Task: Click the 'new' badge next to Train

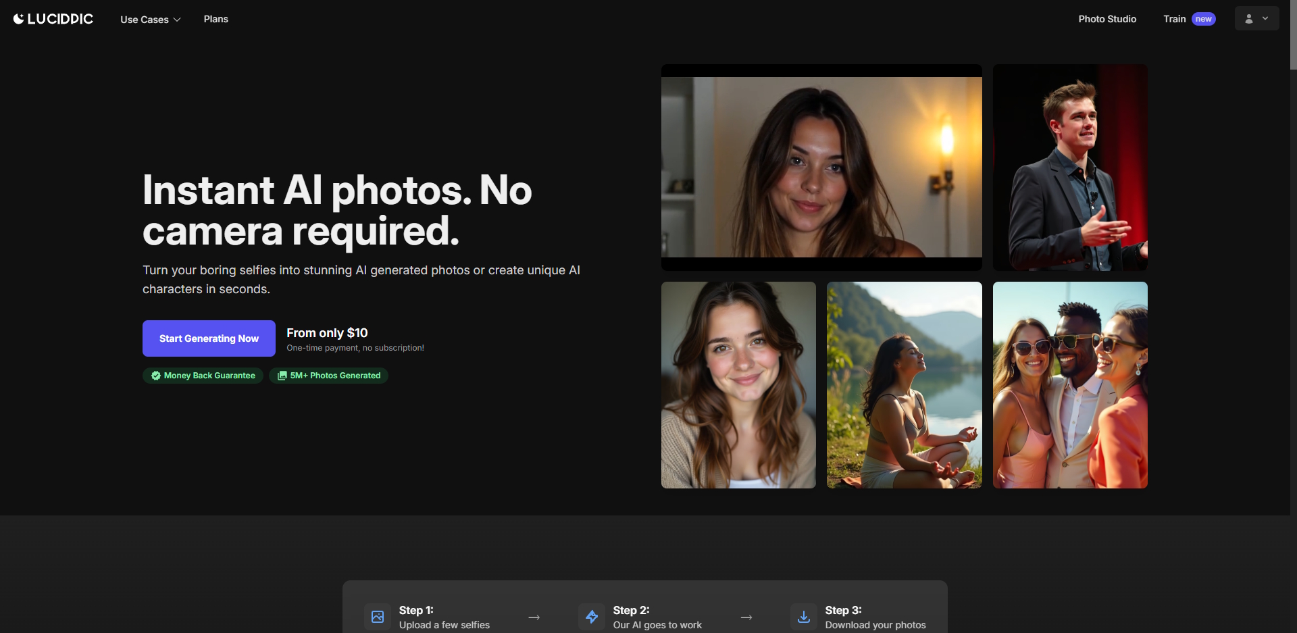Action: 1203,18
